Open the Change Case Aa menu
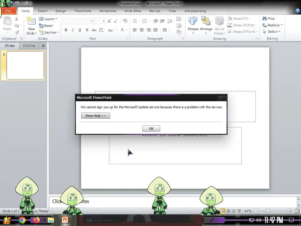Image resolution: width=301 pixels, height=226 pixels. click(111, 30)
